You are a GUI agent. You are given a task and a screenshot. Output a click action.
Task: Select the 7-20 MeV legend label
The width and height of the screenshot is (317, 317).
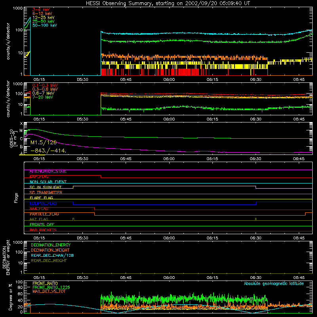(43, 97)
